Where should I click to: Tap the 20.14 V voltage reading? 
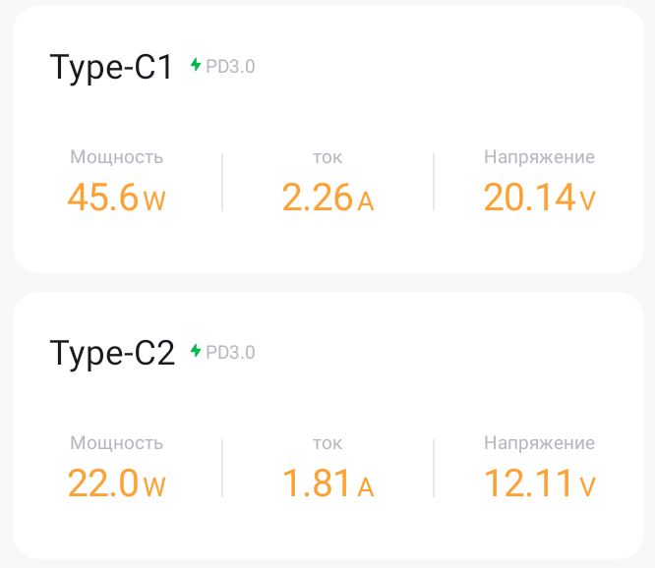[539, 199]
